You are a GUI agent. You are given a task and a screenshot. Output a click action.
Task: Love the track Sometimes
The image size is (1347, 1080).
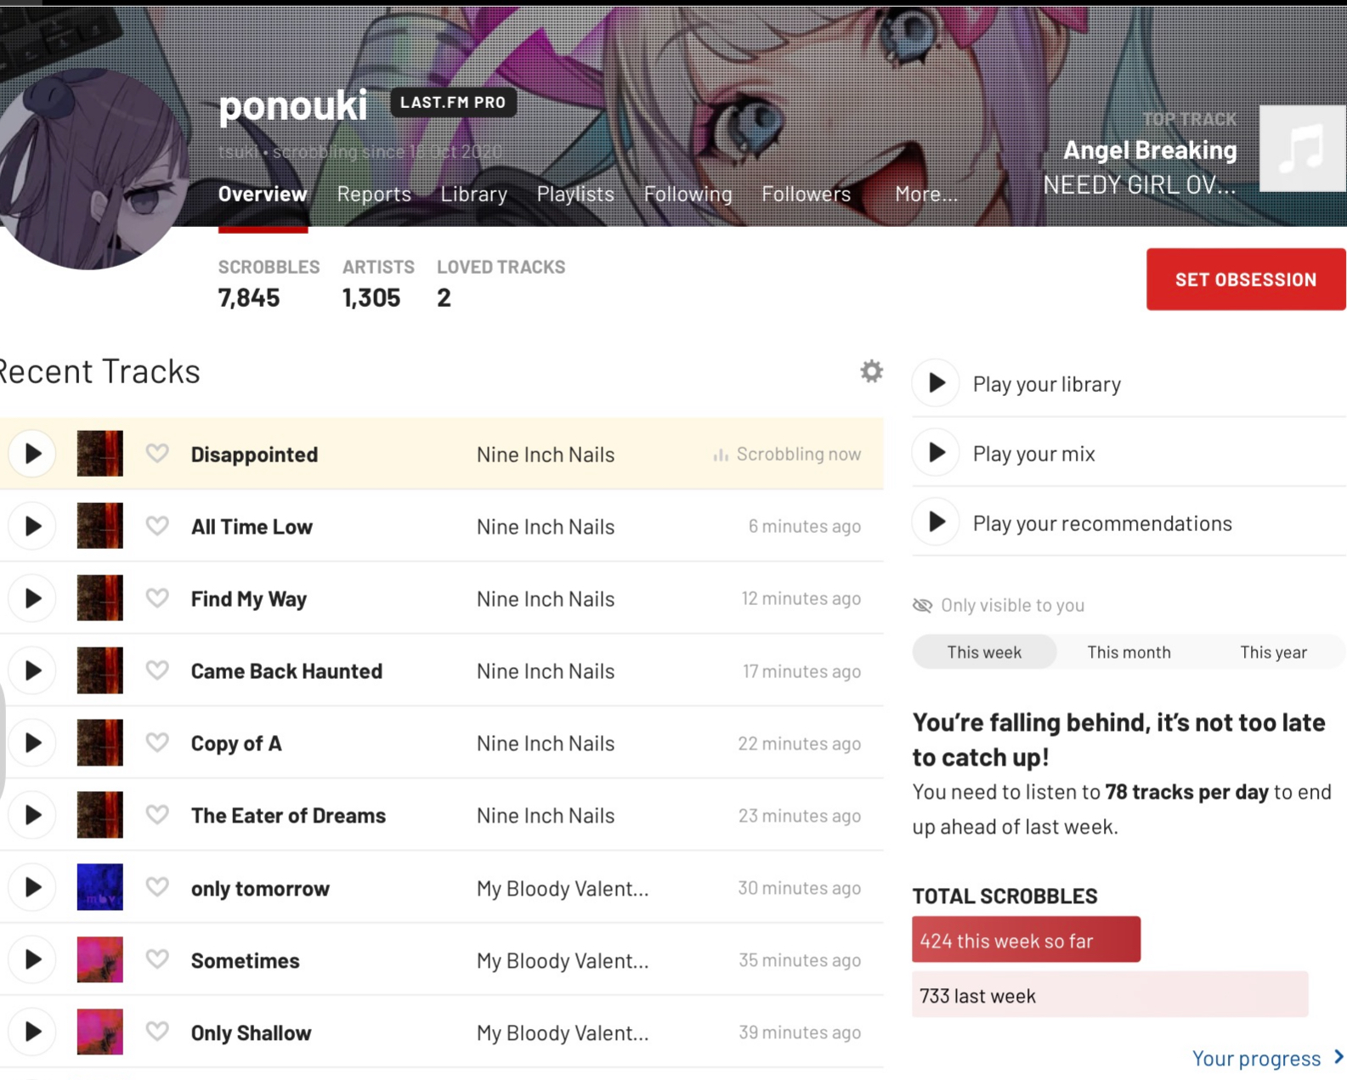[x=157, y=959]
